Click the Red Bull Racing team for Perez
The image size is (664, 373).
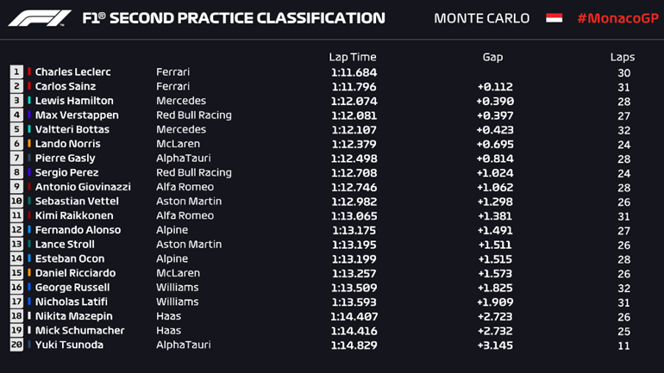point(193,172)
